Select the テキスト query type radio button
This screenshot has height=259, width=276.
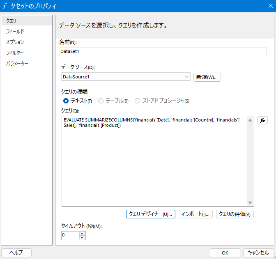click(66, 101)
